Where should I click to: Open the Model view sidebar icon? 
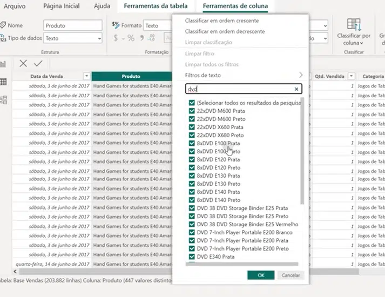[3, 100]
